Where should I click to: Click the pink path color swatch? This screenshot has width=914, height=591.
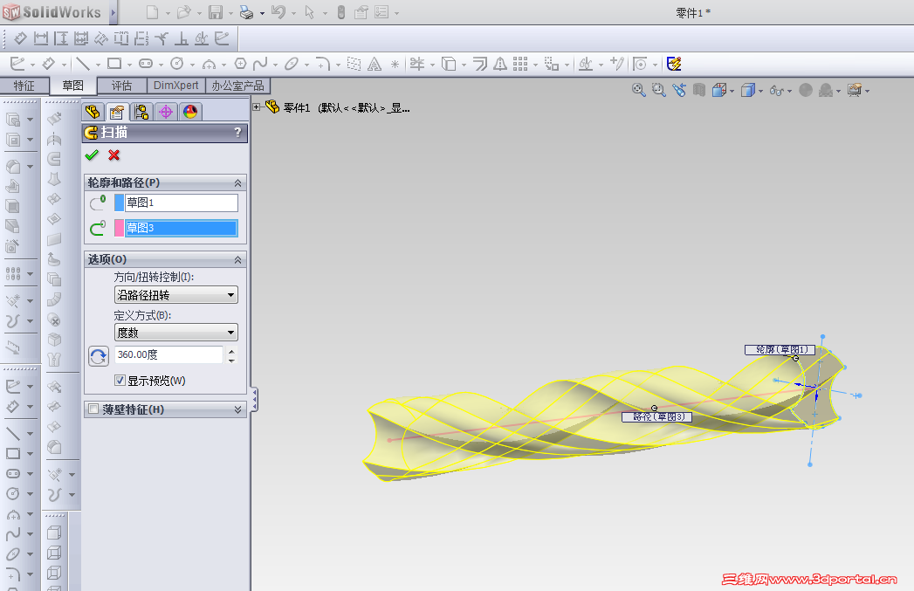119,228
